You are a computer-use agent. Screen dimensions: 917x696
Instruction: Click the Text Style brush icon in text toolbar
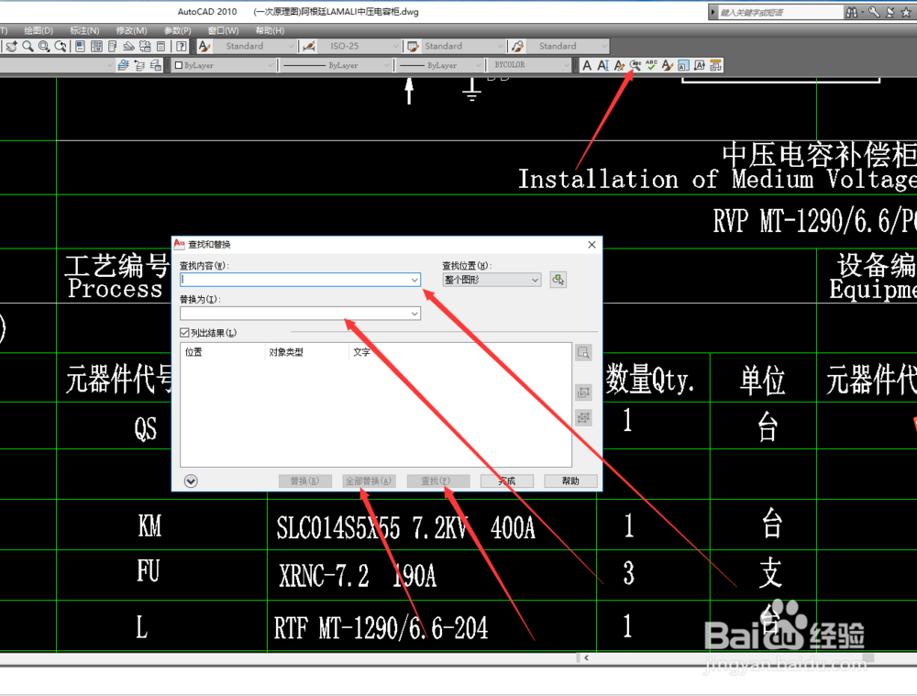click(668, 65)
